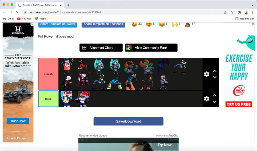Select the masked Tricky clown with green fists
The width and height of the screenshot is (257, 151).
tap(130, 66)
